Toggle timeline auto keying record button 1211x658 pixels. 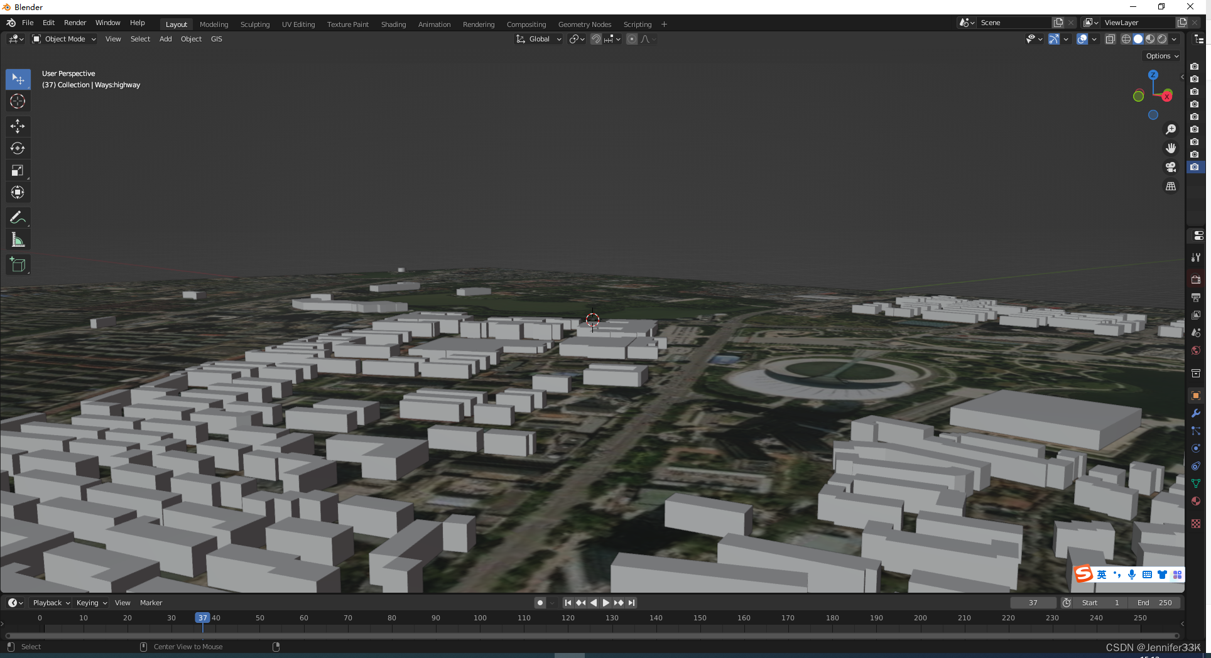point(540,603)
